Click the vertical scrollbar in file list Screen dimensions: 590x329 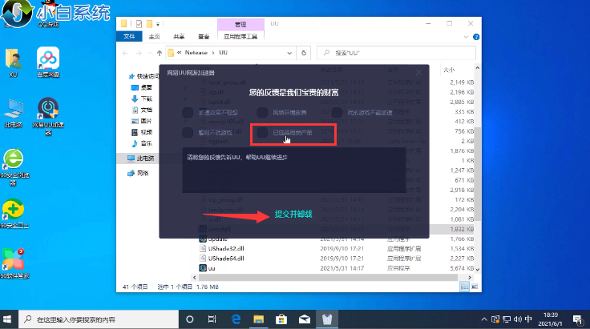477,174
